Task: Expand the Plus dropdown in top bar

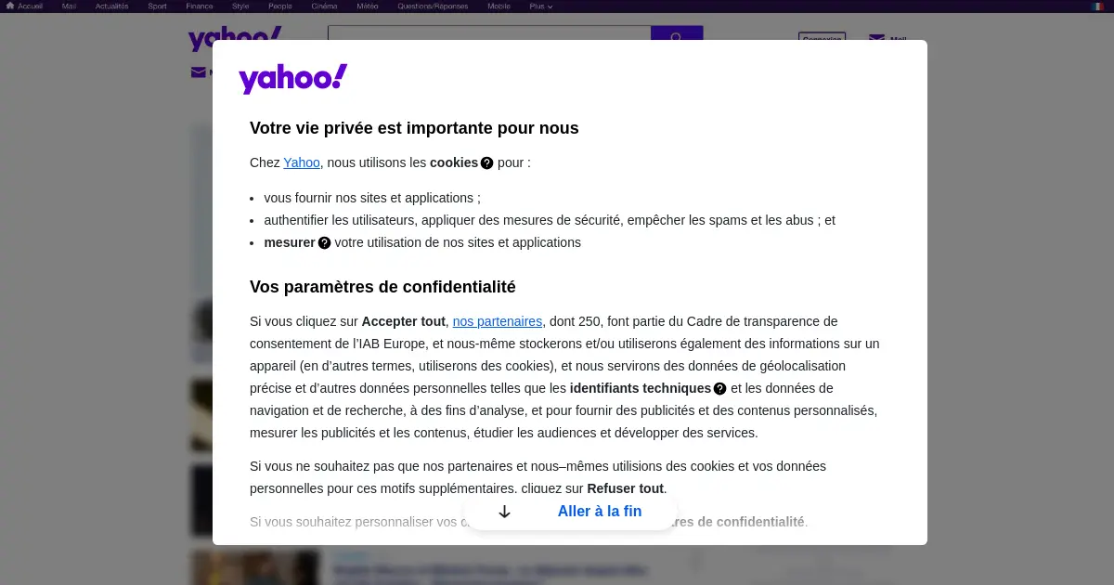Action: click(541, 6)
